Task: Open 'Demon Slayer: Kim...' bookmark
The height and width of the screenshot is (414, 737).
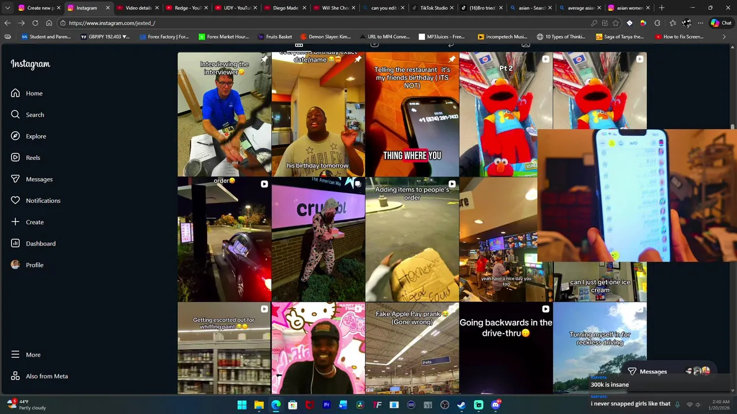Action: (x=326, y=37)
